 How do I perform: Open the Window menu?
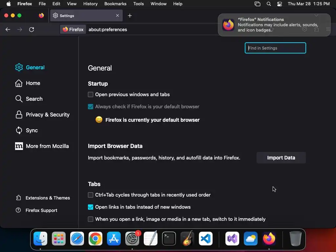point(158,4)
